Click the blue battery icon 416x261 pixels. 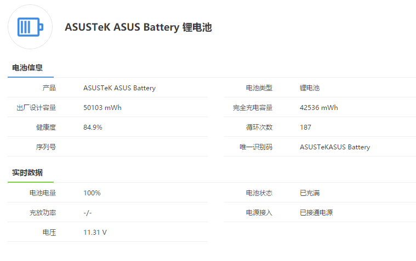(30, 27)
